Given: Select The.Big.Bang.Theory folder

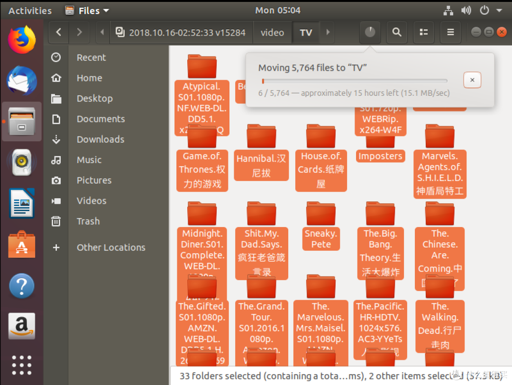Looking at the screenshot, I should tap(380, 242).
